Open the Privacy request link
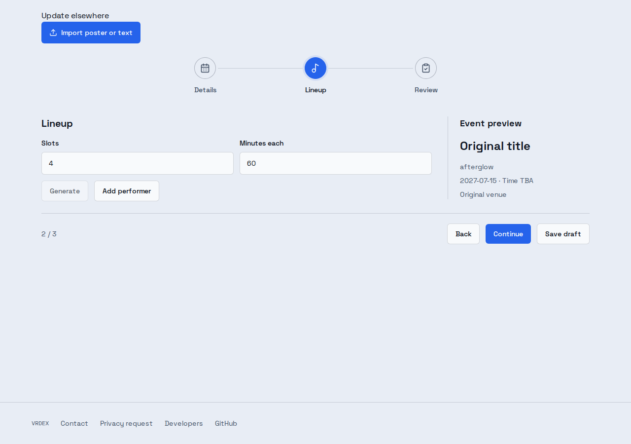The height and width of the screenshot is (444, 631). point(126,423)
